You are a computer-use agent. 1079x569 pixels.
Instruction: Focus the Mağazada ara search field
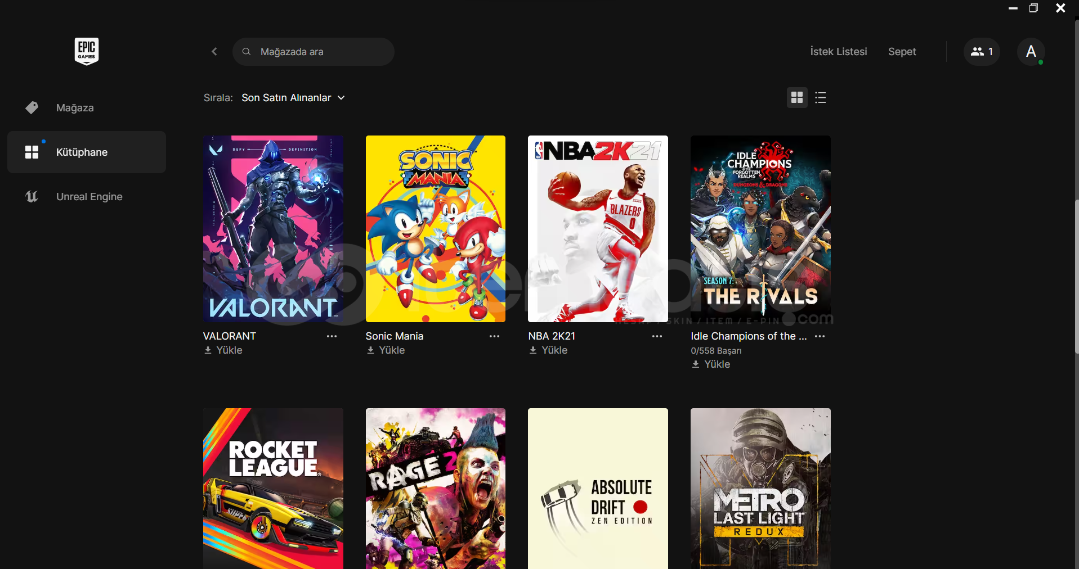pyautogui.click(x=313, y=52)
